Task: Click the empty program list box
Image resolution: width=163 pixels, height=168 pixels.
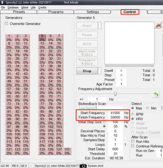Action: click(x=129, y=43)
